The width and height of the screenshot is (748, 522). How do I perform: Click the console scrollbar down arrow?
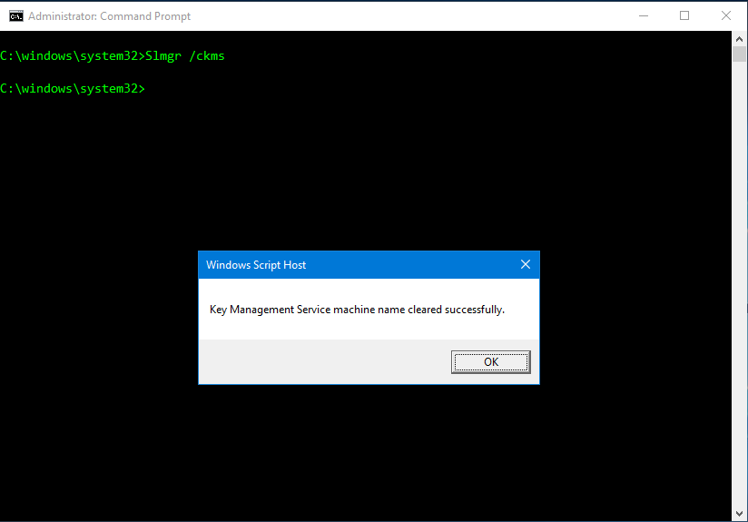pos(740,513)
